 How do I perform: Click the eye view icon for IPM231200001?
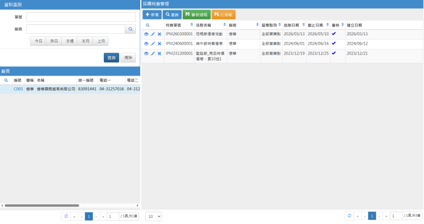146,54
